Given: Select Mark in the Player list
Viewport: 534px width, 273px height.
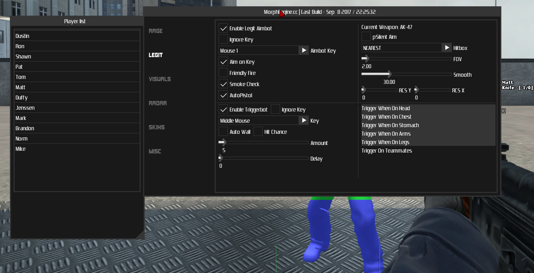Looking at the screenshot, I should pyautogui.click(x=77, y=118).
